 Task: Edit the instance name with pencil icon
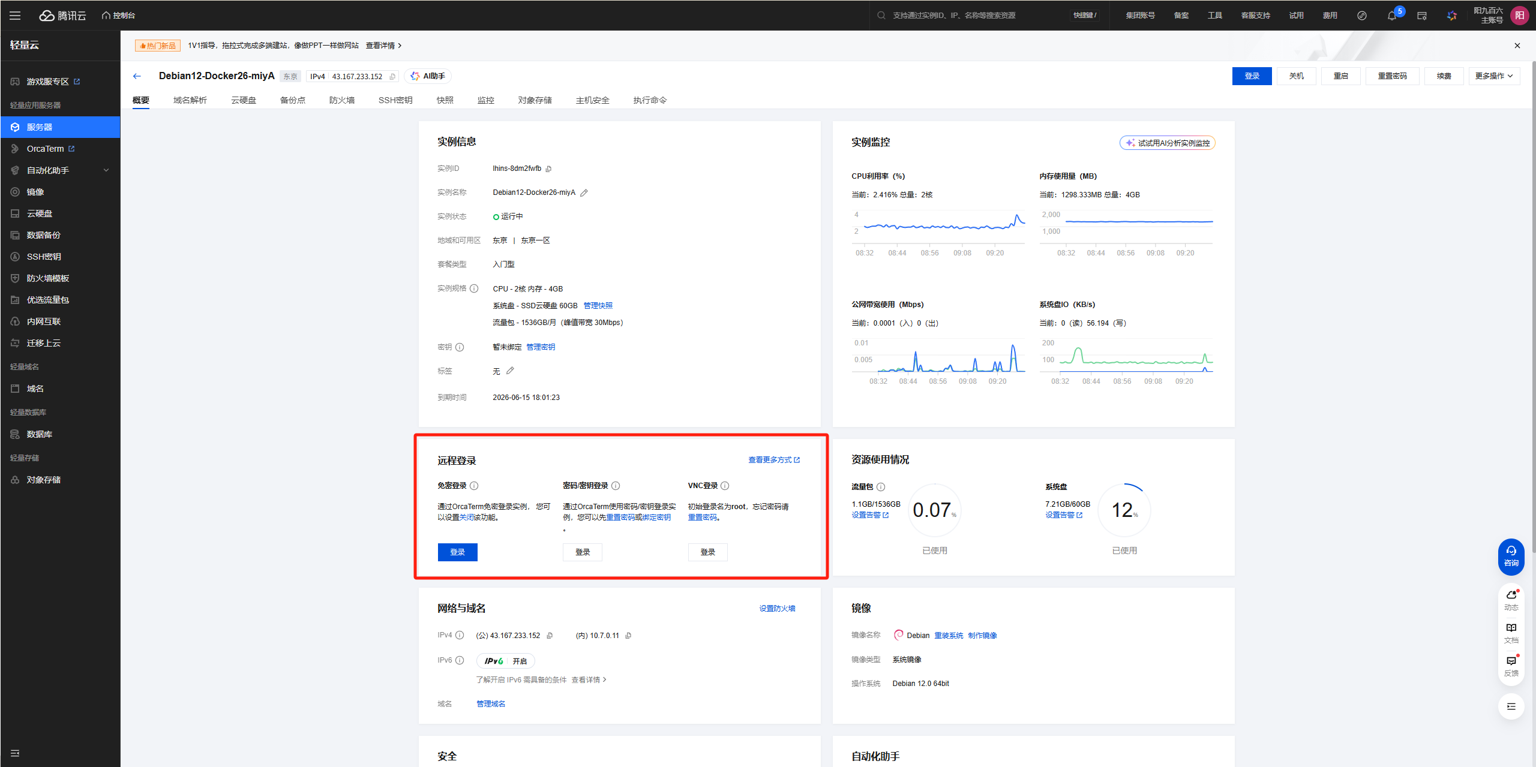[x=584, y=193]
